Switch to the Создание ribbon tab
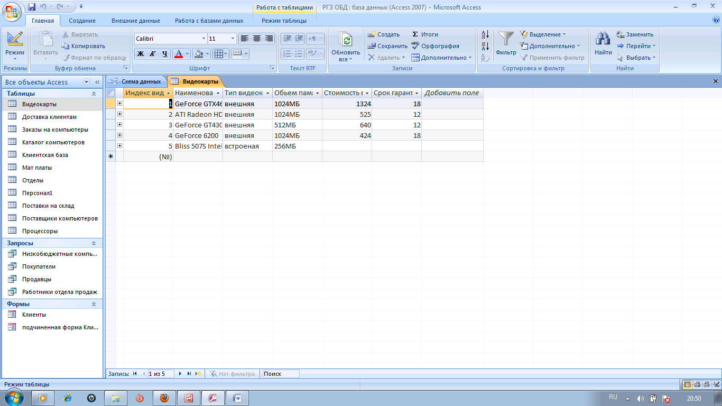Image resolution: width=722 pixels, height=406 pixels. (x=82, y=21)
